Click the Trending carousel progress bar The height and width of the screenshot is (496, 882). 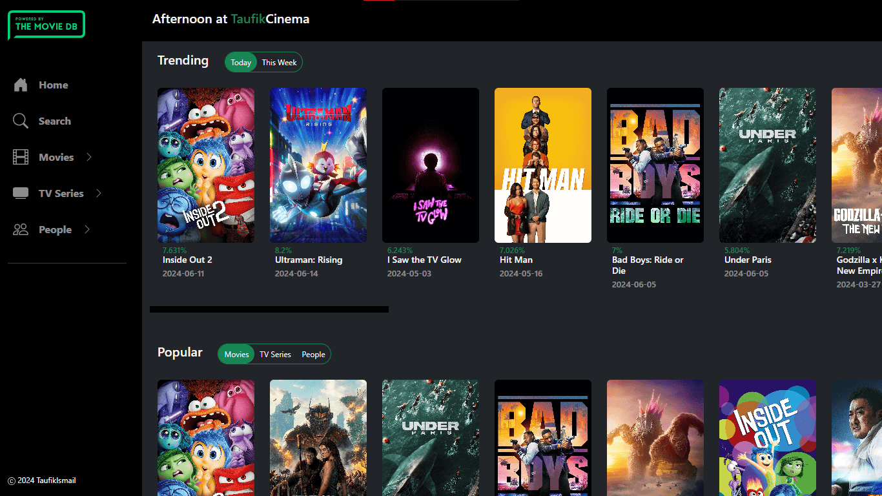click(x=269, y=309)
